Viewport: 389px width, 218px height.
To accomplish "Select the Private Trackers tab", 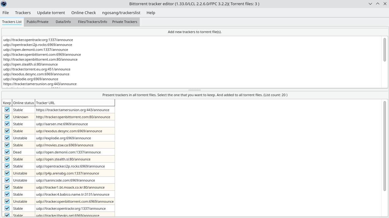I will point(124,22).
